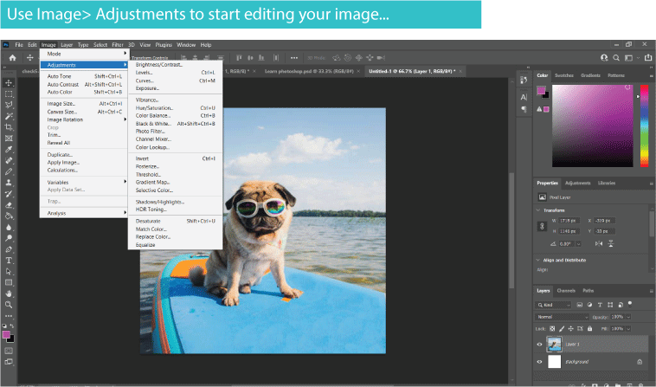Click the Home icon in options bar
The height and width of the screenshot is (387, 656).
point(13,57)
